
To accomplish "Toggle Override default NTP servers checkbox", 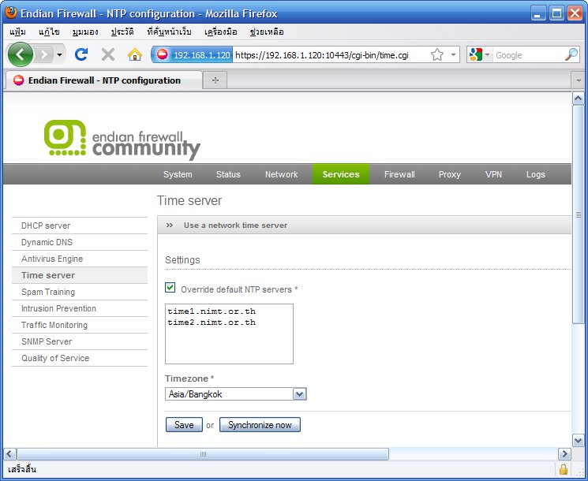I will 170,288.
